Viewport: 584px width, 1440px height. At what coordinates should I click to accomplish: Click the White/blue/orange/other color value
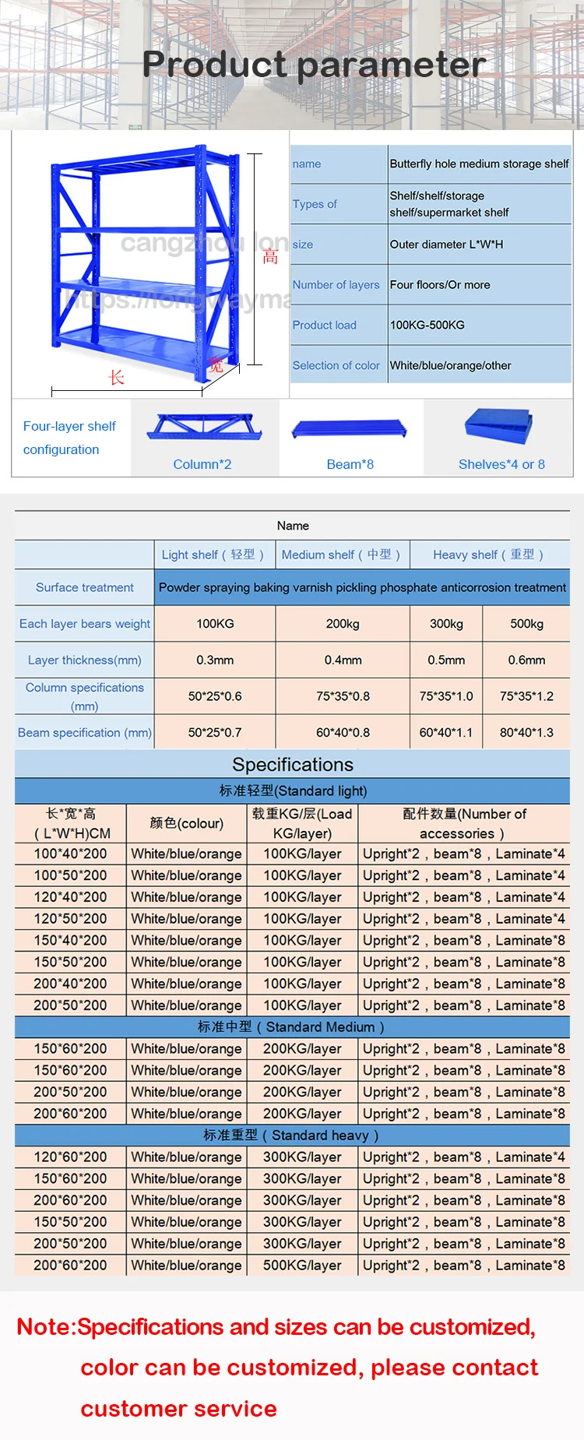451,365
